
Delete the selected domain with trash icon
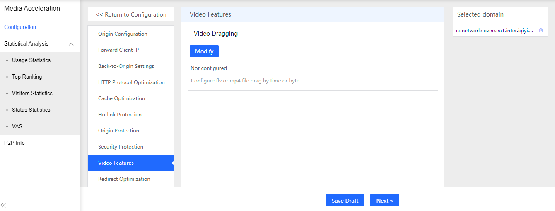(541, 30)
